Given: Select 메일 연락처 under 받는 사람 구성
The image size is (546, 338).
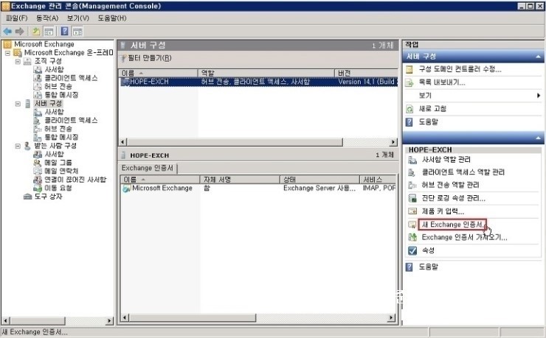Looking at the screenshot, I should [61, 171].
